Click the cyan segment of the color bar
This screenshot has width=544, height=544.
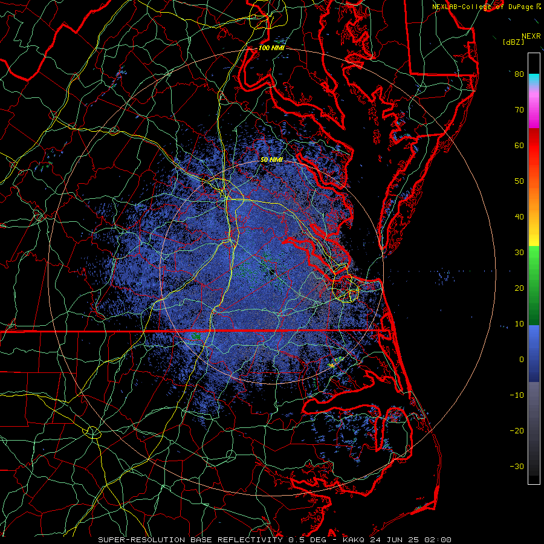(534, 79)
